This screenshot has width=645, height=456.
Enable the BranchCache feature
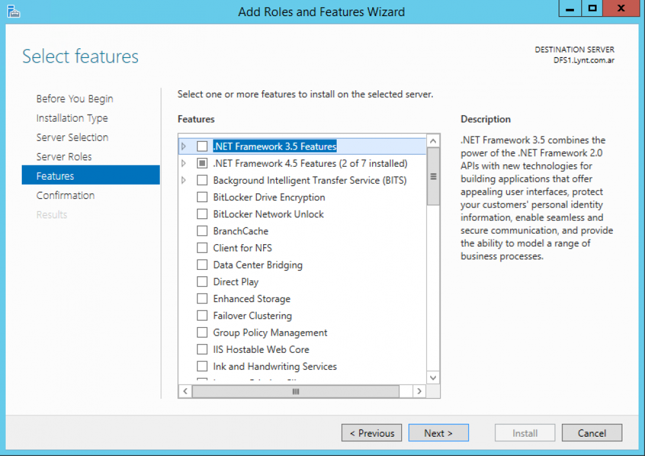pos(202,231)
